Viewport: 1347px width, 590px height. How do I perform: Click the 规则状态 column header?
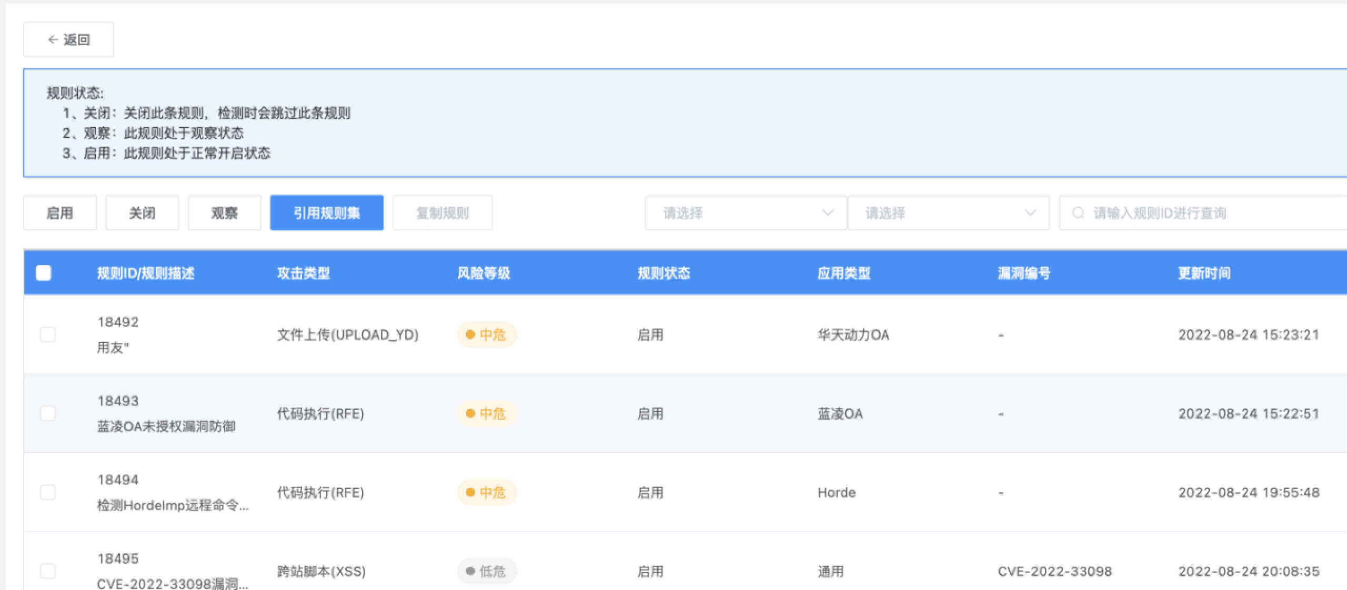tap(664, 273)
